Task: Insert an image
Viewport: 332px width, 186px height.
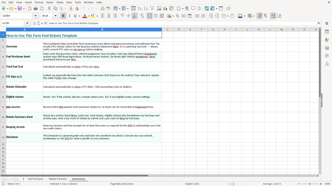Action: (159, 9)
